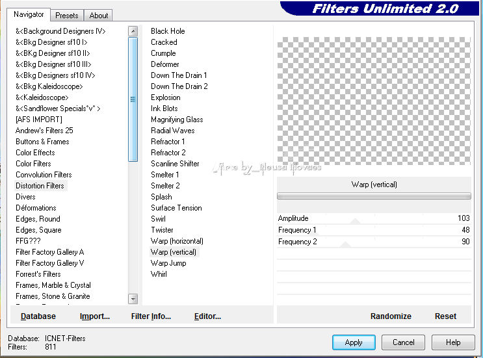This screenshot has width=483, height=358.
Task: Choose the Magnifying Glass filter
Action: click(177, 120)
